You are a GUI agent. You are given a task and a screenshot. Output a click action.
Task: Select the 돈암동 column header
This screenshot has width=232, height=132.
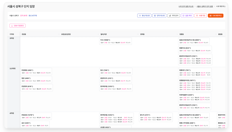pos(24,34)
